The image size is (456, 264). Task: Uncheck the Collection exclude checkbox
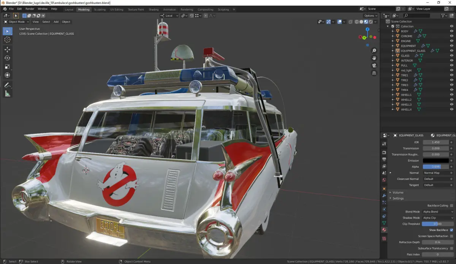pyautogui.click(x=393, y=26)
